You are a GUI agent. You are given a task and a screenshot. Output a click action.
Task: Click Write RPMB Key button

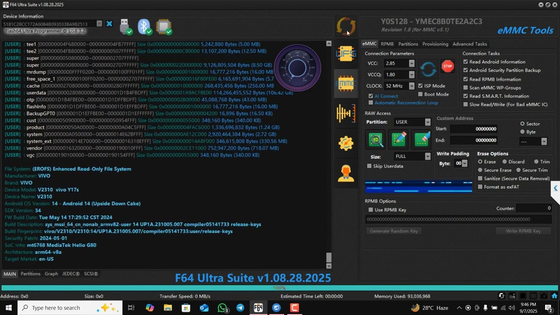coord(523,231)
